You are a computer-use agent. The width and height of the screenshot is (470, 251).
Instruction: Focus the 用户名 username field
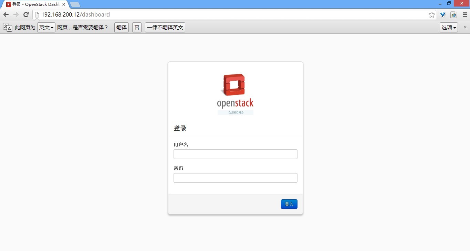pos(236,154)
